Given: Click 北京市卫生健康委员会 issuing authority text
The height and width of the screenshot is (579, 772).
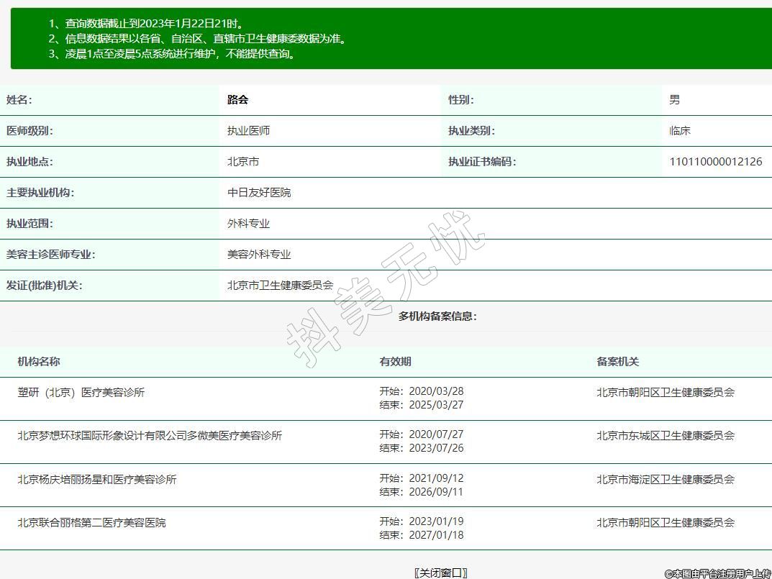Looking at the screenshot, I should pos(280,286).
